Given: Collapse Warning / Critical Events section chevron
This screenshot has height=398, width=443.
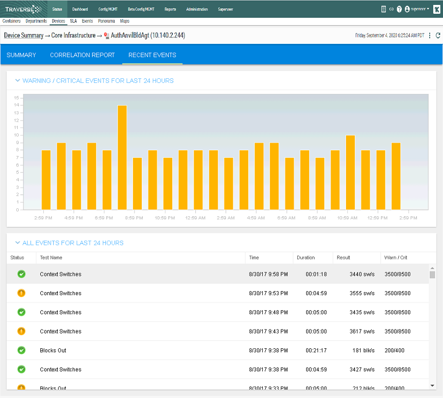Looking at the screenshot, I should (18, 81).
